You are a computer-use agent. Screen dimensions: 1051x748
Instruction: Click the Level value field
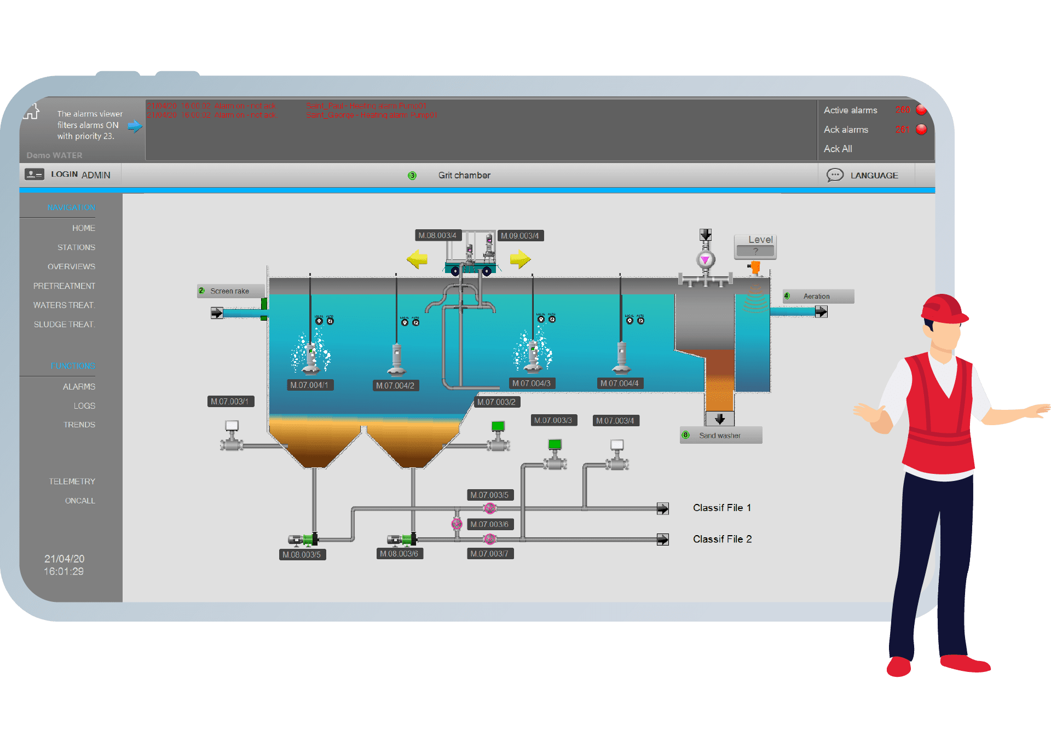pyautogui.click(x=755, y=251)
